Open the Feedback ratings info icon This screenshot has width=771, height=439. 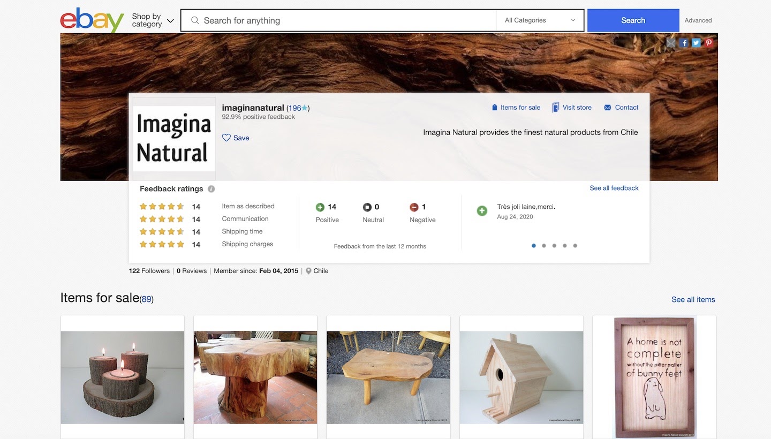click(211, 189)
